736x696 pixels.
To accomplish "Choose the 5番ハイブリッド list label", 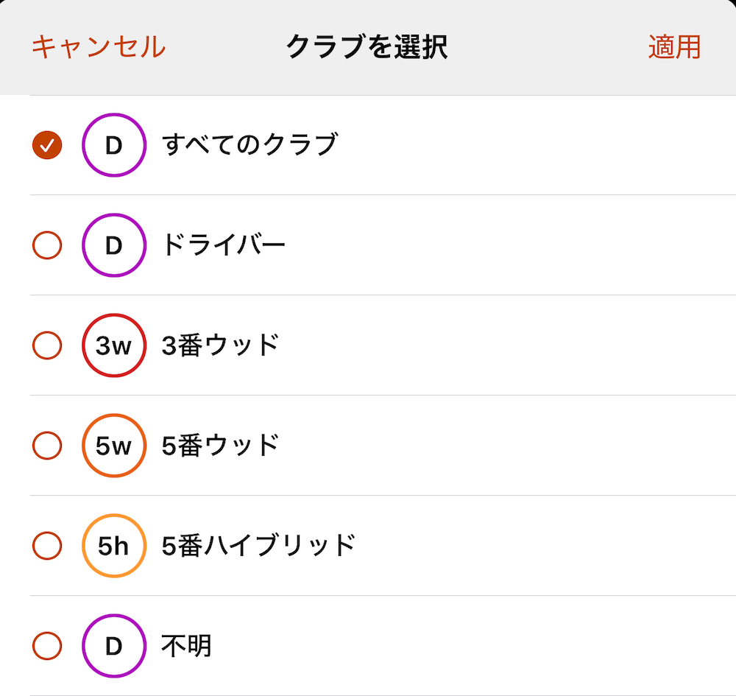I will point(258,546).
